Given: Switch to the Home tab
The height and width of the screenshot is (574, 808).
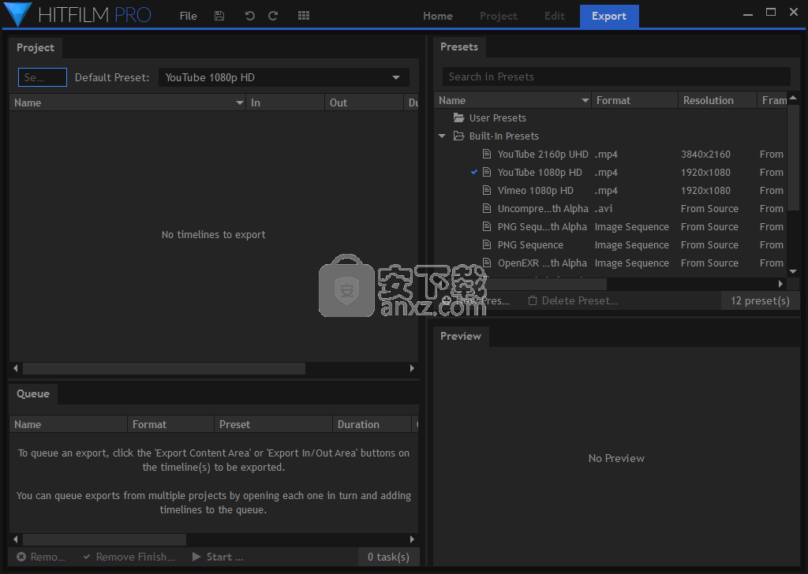Looking at the screenshot, I should (x=437, y=16).
